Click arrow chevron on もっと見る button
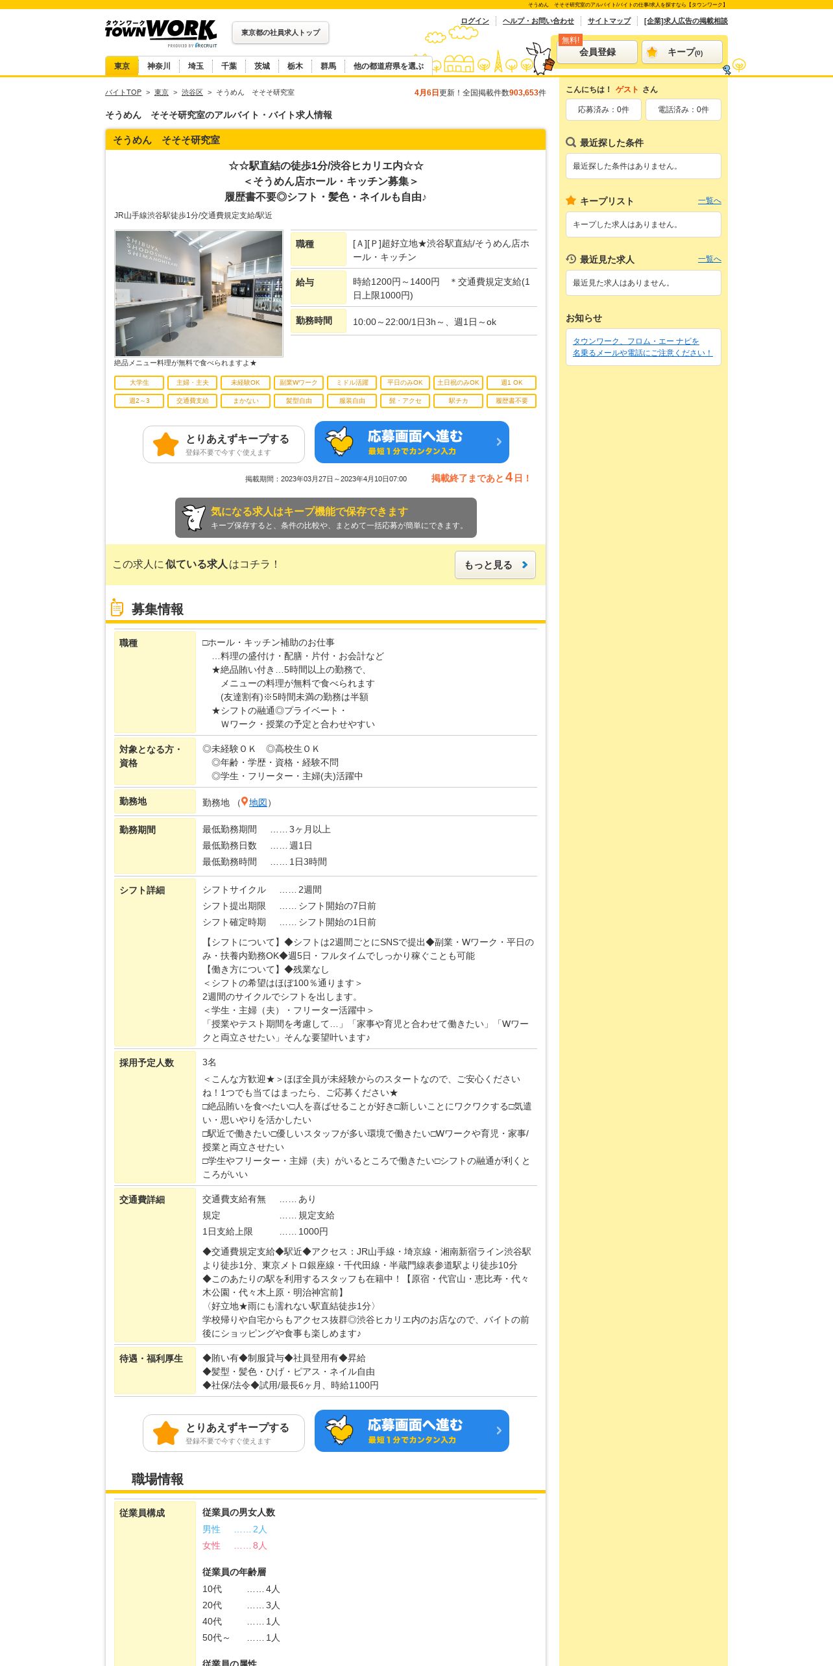The image size is (833, 1666). click(x=525, y=565)
